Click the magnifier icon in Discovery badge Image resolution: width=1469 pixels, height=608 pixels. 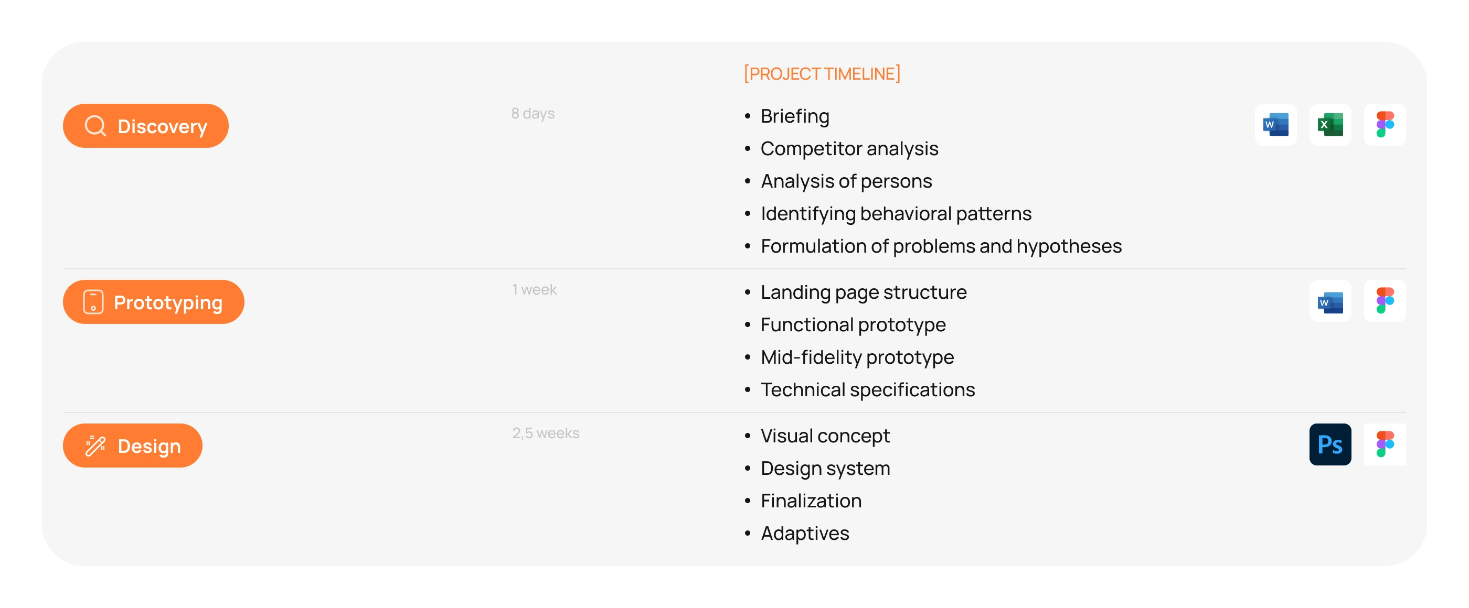click(95, 126)
